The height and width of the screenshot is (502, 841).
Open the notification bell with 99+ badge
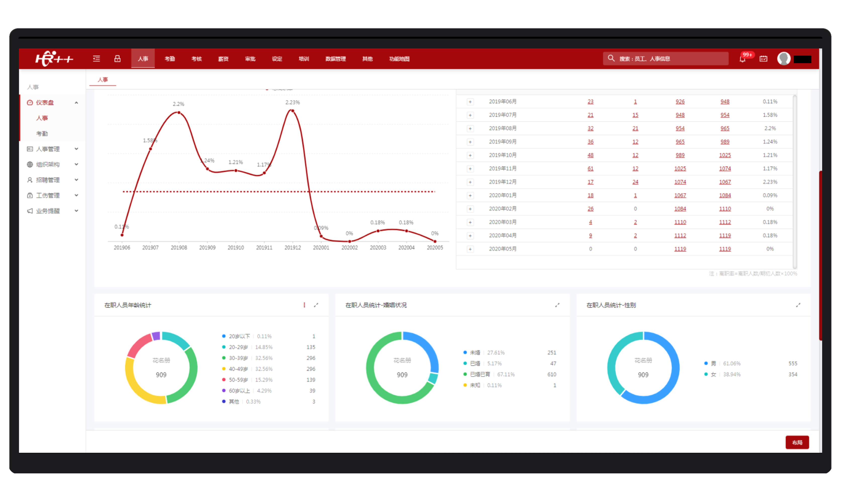(x=743, y=58)
